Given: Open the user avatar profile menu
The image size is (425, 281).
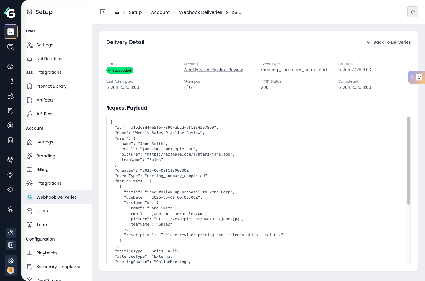Looking at the screenshot, I should tap(11, 270).
